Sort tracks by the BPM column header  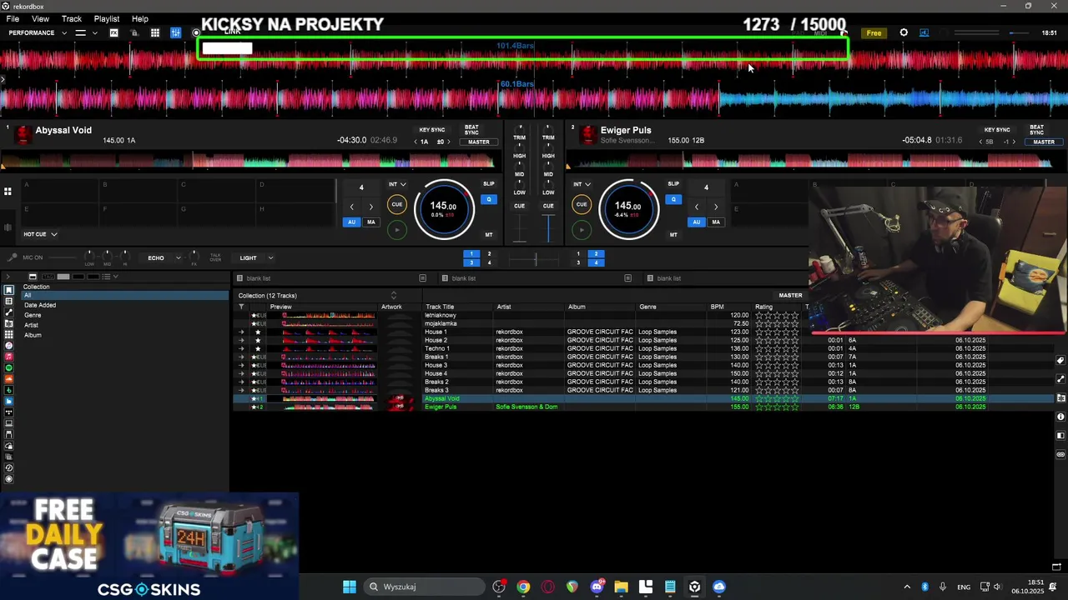[718, 307]
